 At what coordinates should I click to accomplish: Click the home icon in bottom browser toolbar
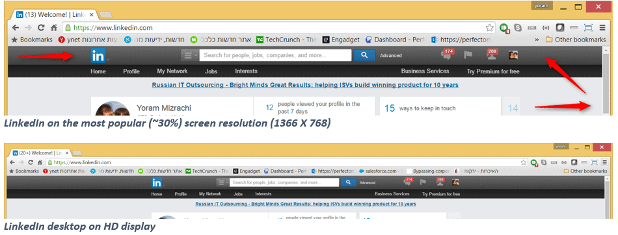[40, 162]
